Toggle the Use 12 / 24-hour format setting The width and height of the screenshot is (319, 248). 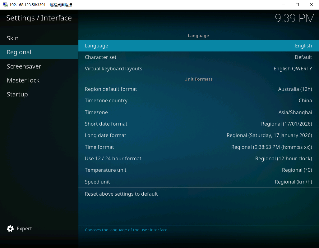coord(198,158)
